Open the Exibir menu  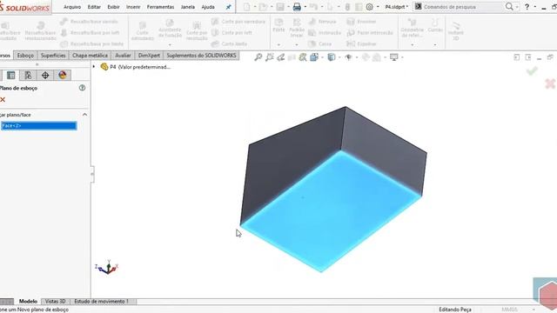click(x=114, y=7)
